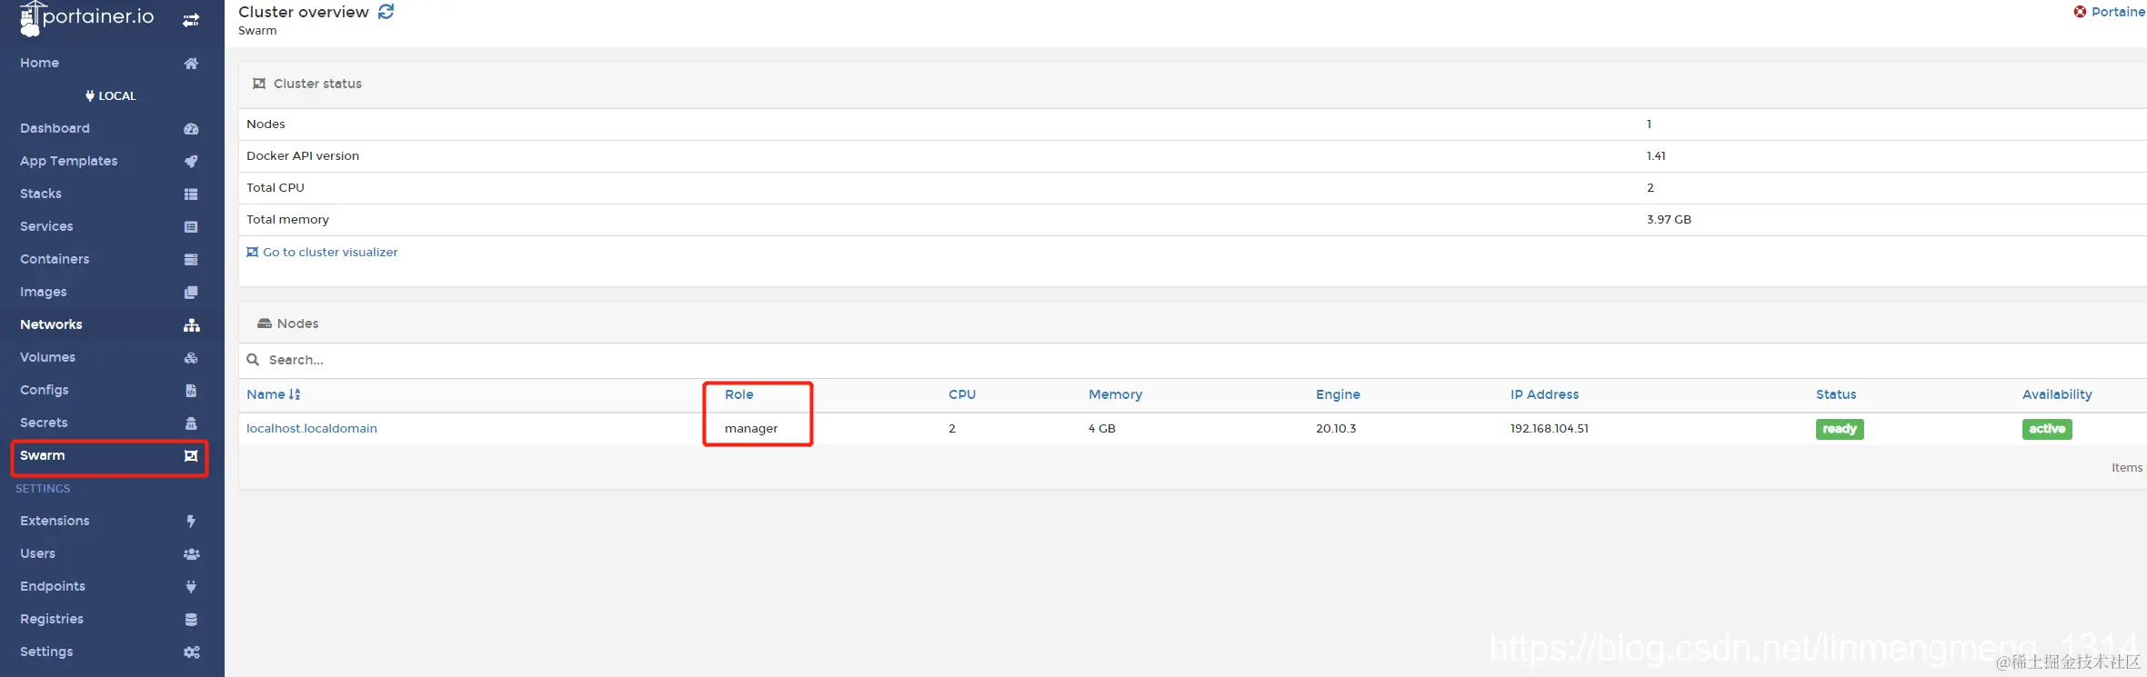The height and width of the screenshot is (677, 2147).
Task: Open Dashboard in the sidebar
Action: tap(55, 128)
